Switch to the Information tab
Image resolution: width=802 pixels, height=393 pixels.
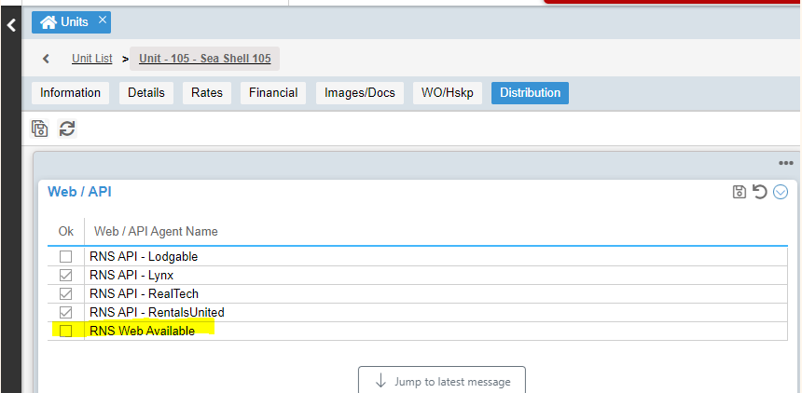[x=70, y=93]
